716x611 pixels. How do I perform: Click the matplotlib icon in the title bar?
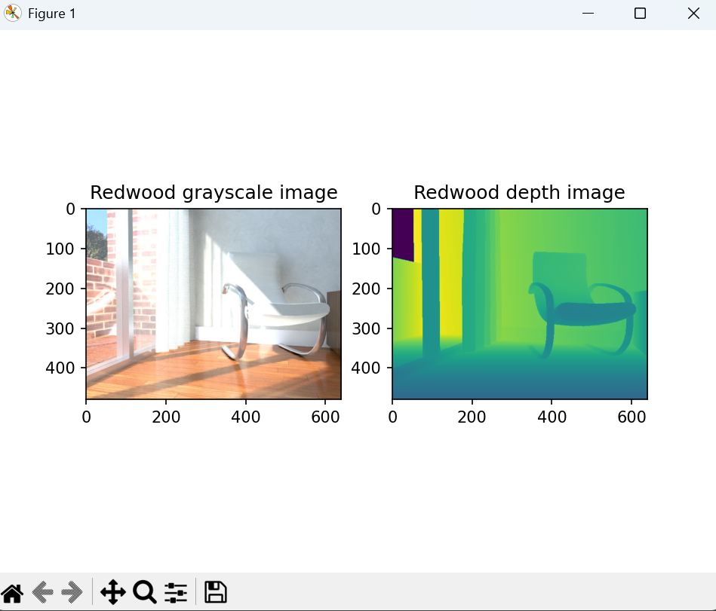click(x=12, y=14)
